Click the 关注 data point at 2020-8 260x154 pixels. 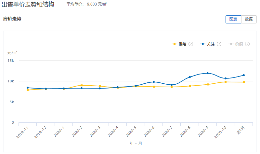(x=189, y=77)
